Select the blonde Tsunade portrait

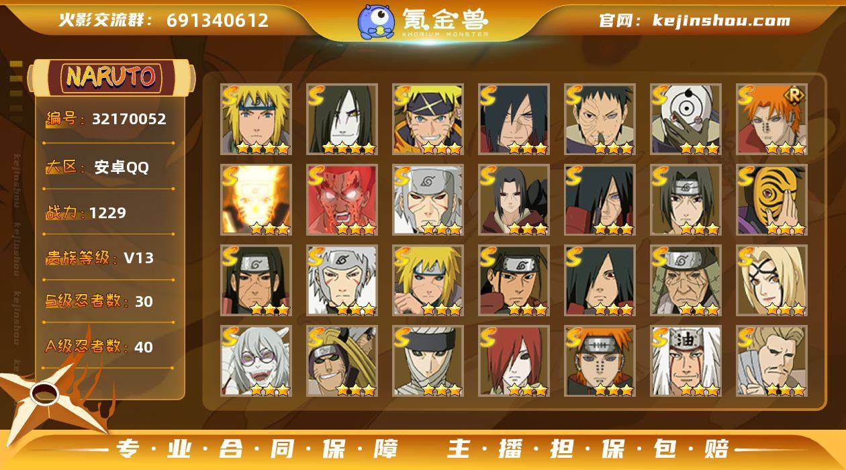(x=771, y=281)
